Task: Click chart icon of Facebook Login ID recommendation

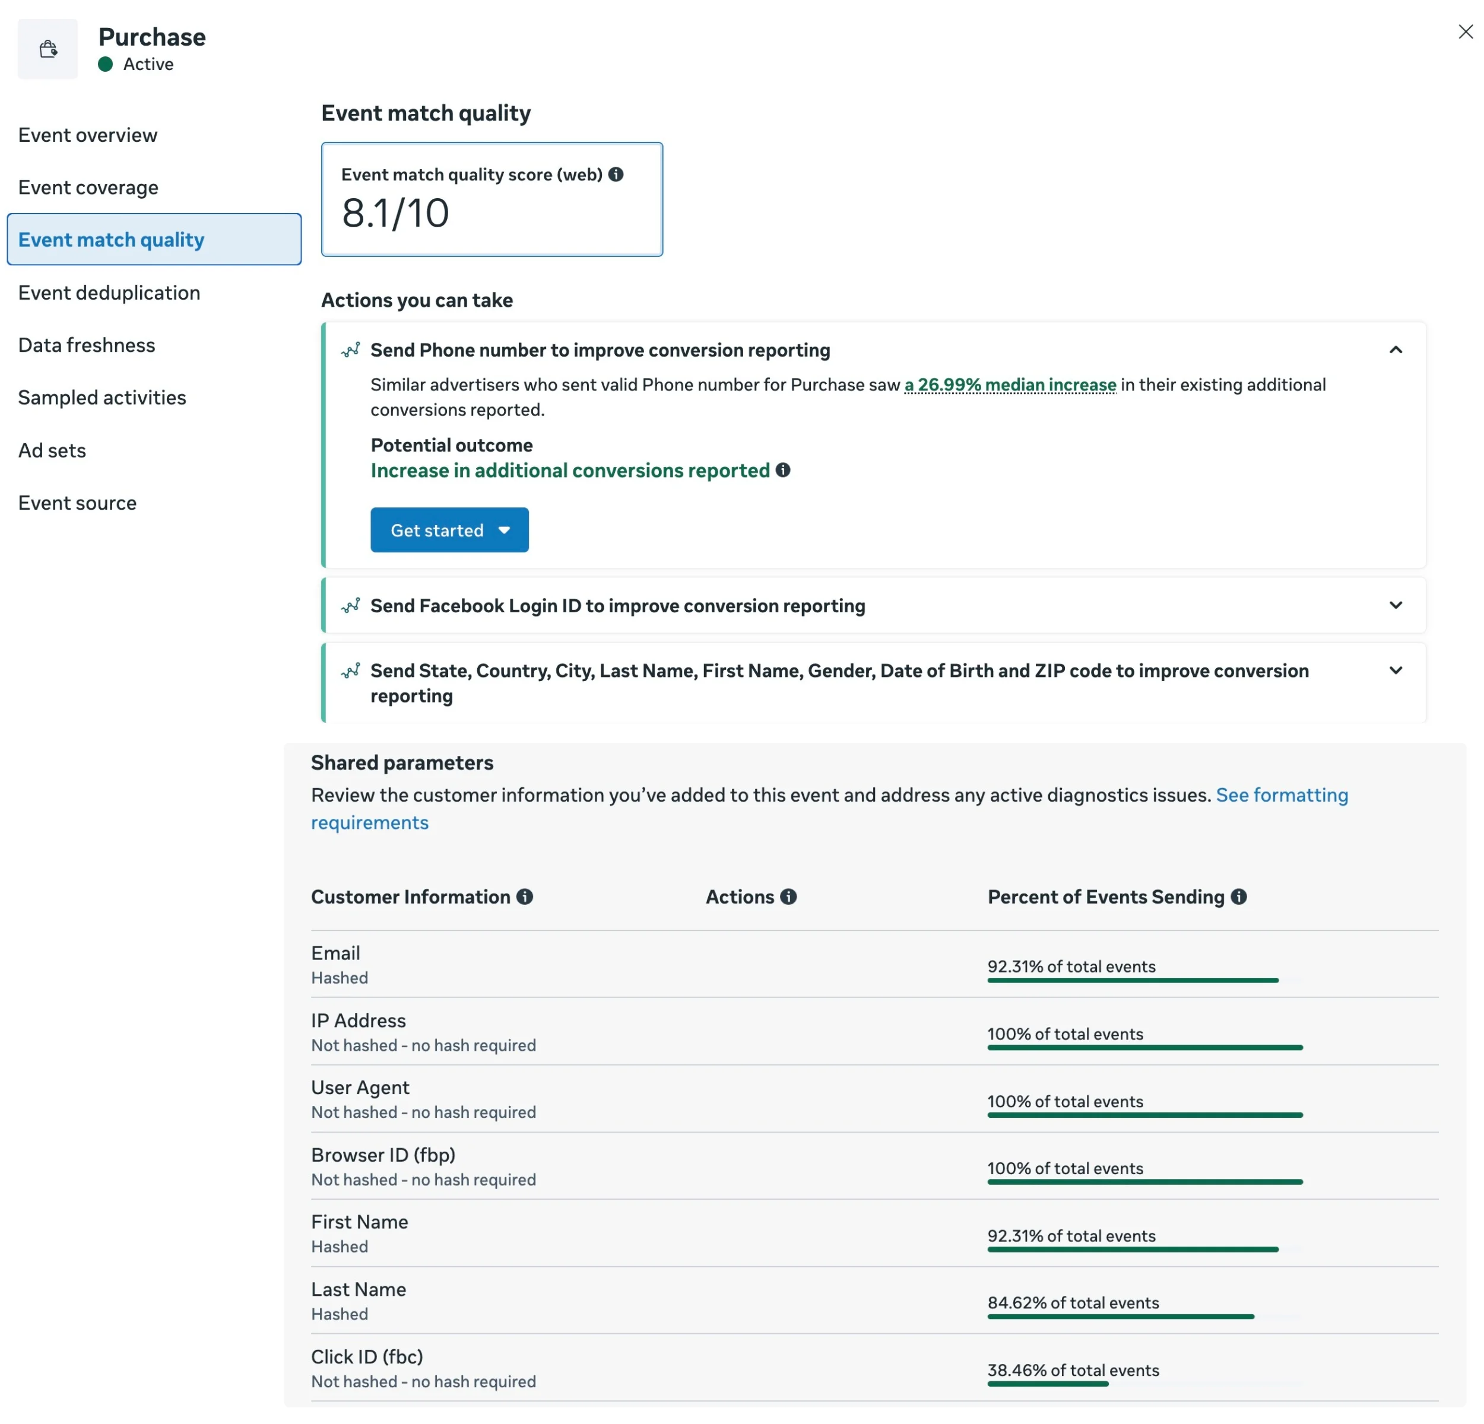Action: [351, 605]
